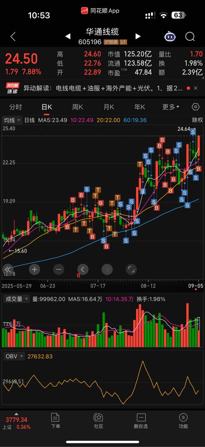This screenshot has width=205, height=447.
Task: Dismiss the 异动解读 news banner
Action: 196,88
